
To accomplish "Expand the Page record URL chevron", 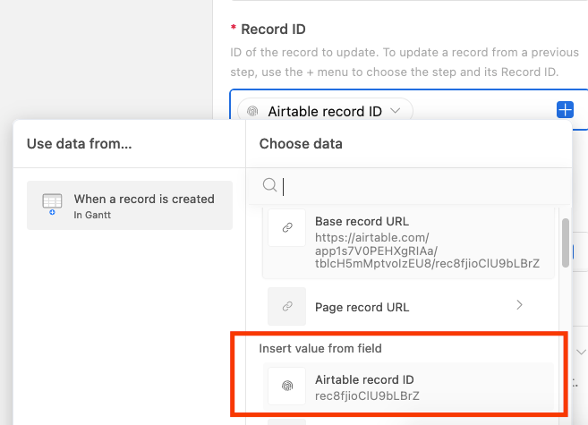I will (x=519, y=305).
